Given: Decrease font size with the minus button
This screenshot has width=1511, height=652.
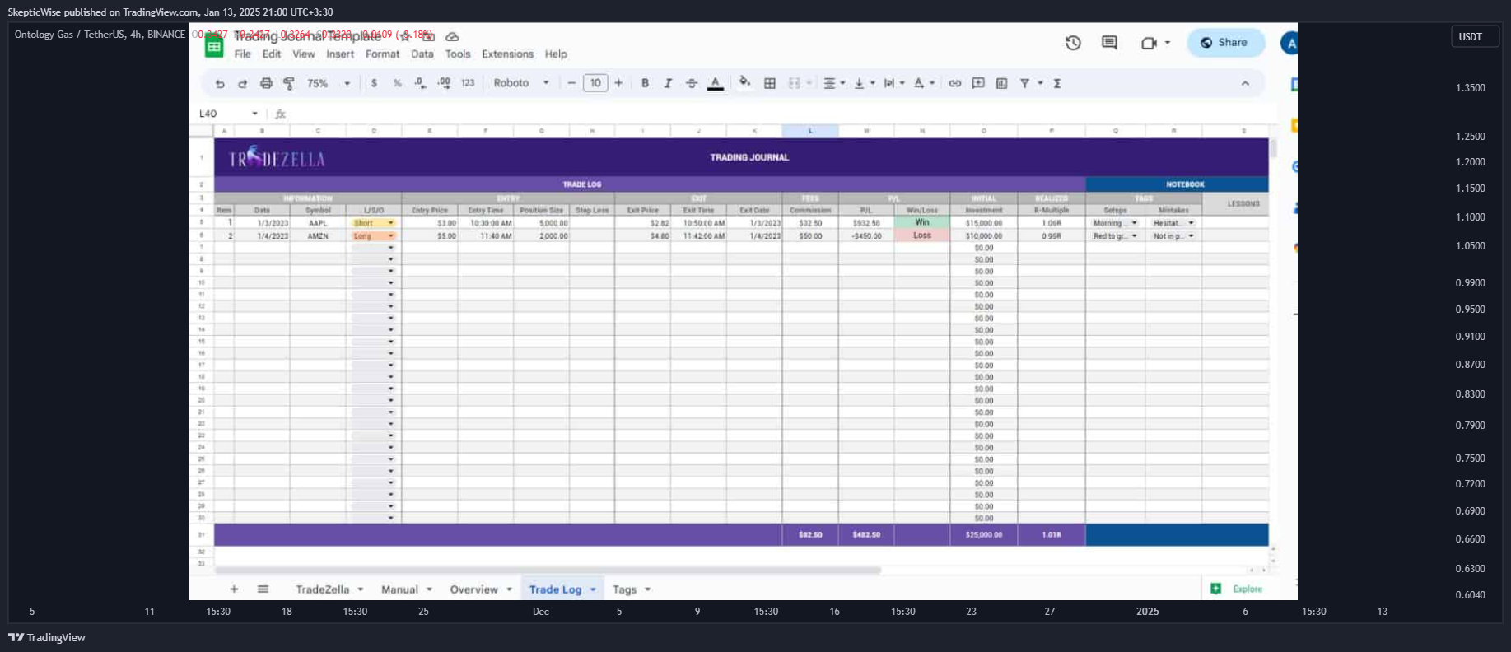Looking at the screenshot, I should pos(571,83).
